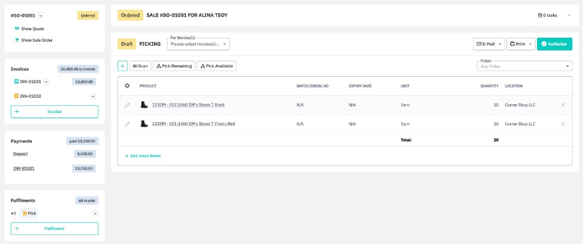This screenshot has width=583, height=244.
Task: Open the For Invoice(s) dropdown
Action: pos(198,44)
